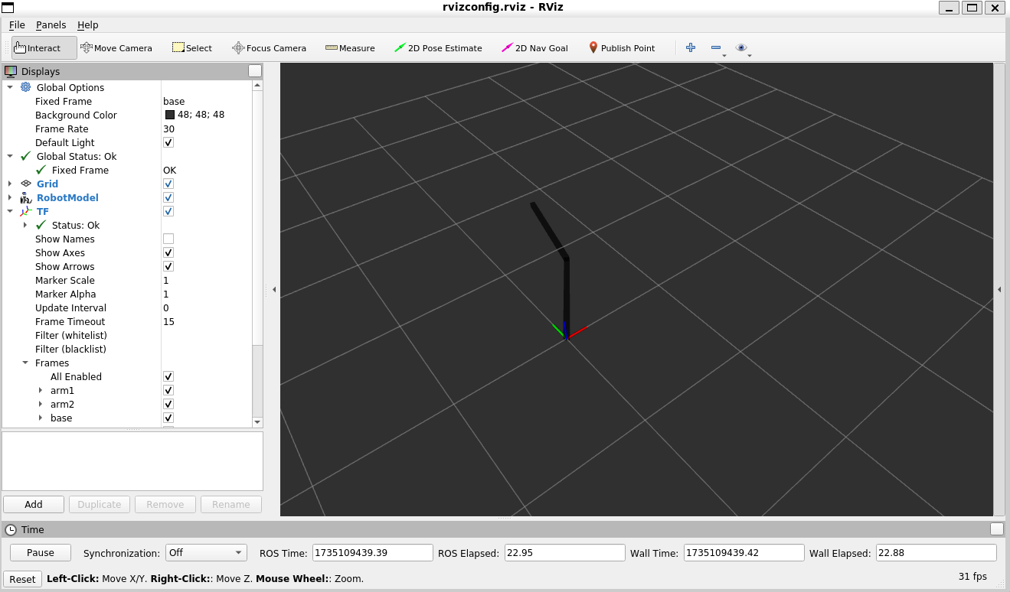Activate the Focus Camera tool
The height and width of the screenshot is (592, 1010).
click(269, 47)
